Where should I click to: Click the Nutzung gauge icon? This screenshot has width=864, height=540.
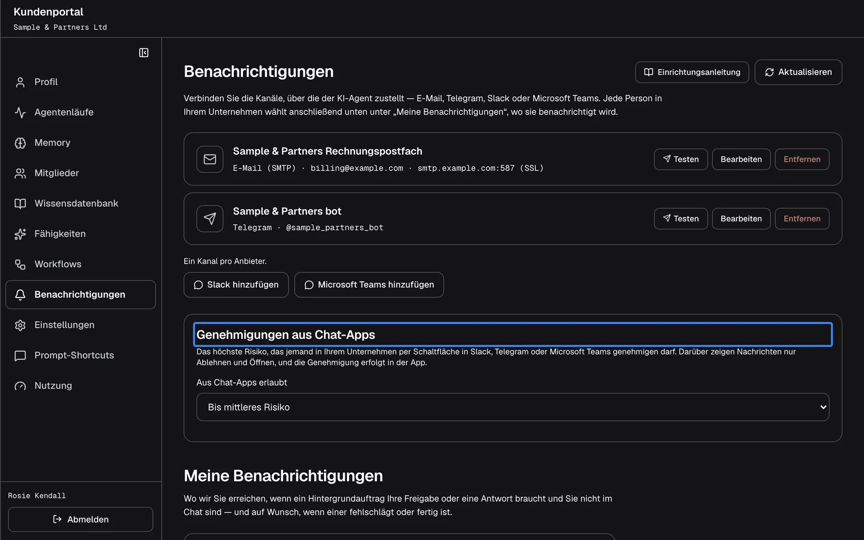pyautogui.click(x=20, y=386)
